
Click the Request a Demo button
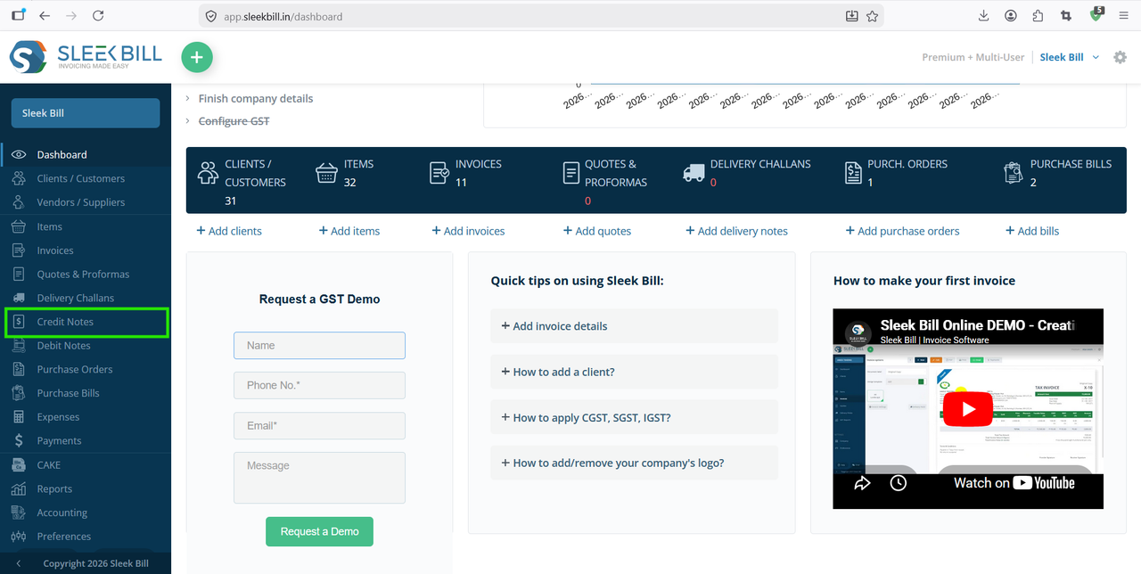pyautogui.click(x=319, y=531)
